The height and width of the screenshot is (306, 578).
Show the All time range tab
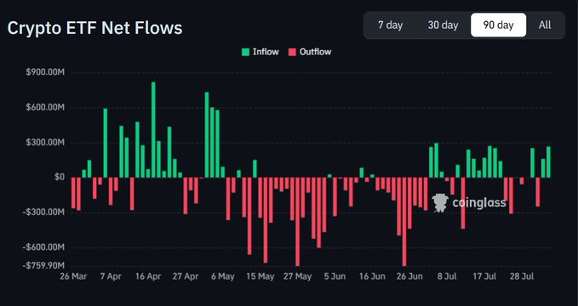545,25
